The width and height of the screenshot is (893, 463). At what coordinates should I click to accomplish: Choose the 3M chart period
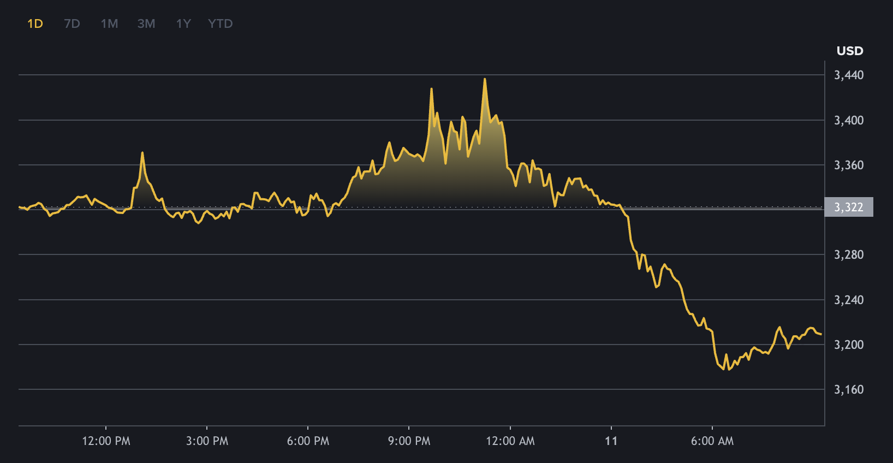[146, 23]
